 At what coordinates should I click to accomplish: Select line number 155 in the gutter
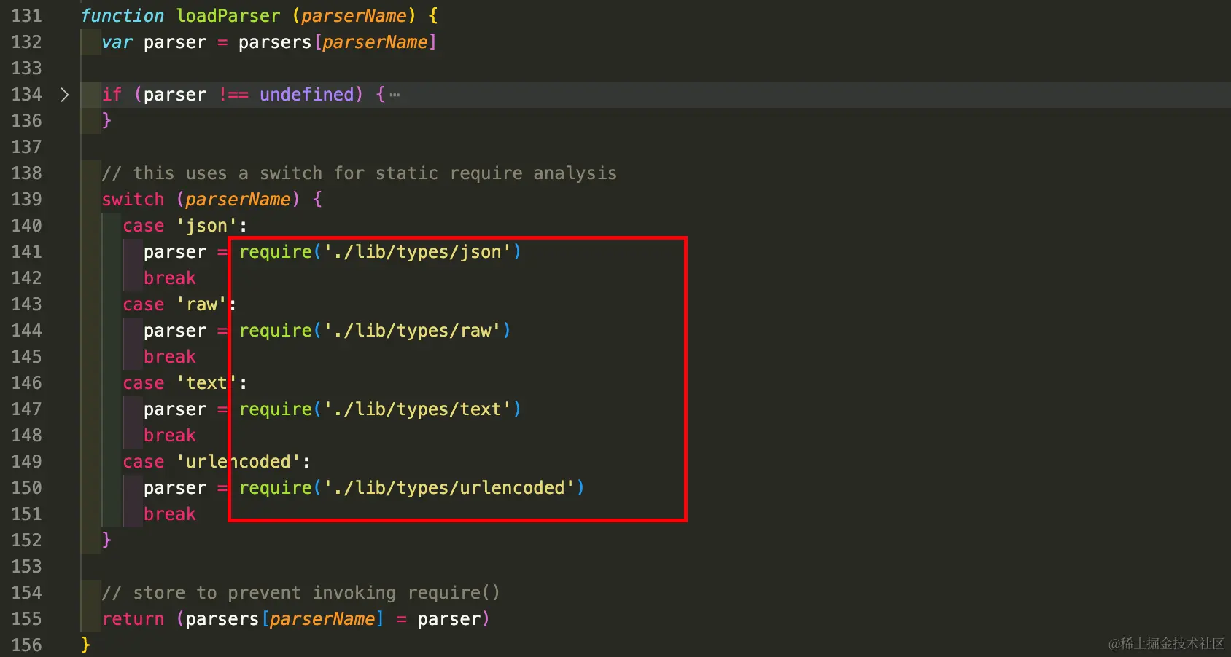pos(27,619)
